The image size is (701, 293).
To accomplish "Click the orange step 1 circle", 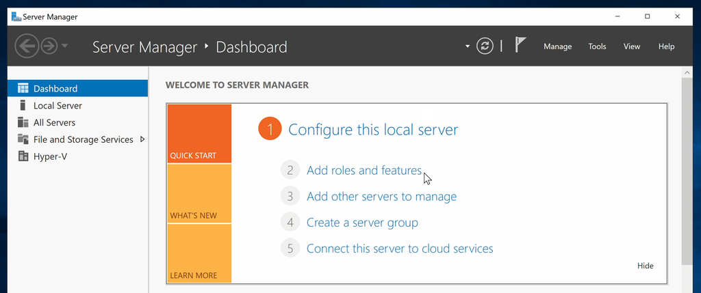I will [x=270, y=129].
